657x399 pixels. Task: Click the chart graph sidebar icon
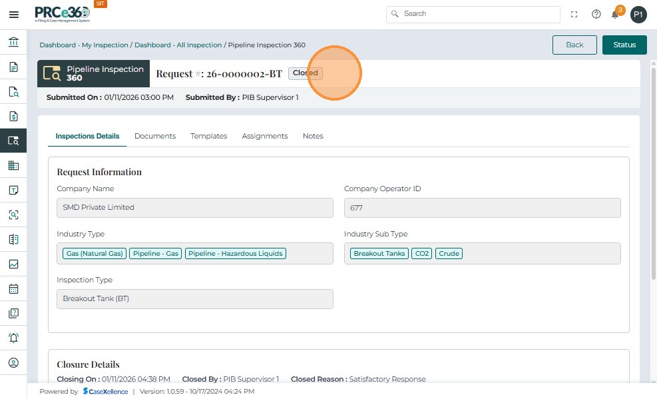[13, 264]
